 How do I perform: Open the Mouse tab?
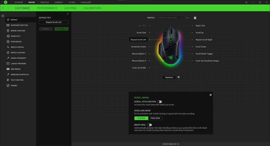tap(32, 3)
